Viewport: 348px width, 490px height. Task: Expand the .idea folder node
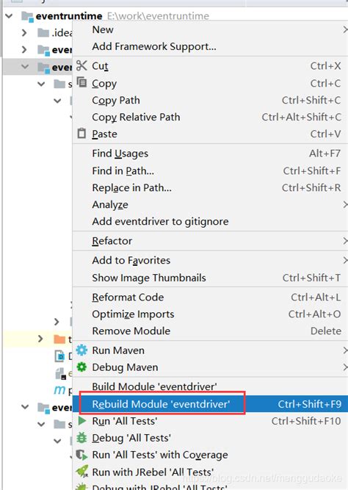pyautogui.click(x=24, y=32)
